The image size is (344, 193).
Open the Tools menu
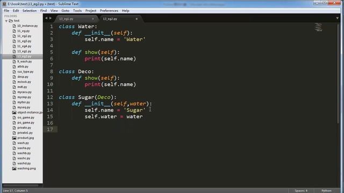pyautogui.click(x=77, y=11)
